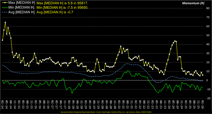Viewport: 212px width, 114px height.
Task: Click the x-axis label 08-14
Action: pos(11,105)
